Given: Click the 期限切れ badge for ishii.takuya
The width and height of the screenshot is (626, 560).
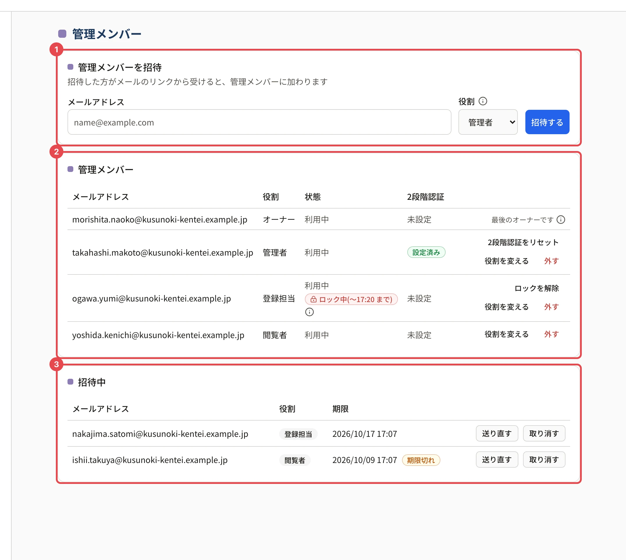Looking at the screenshot, I should (x=421, y=460).
